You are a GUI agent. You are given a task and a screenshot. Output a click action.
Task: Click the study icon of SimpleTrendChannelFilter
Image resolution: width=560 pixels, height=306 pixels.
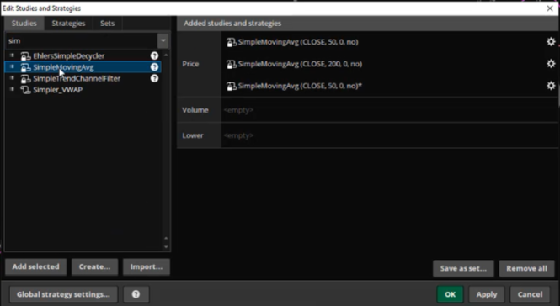[25, 79]
